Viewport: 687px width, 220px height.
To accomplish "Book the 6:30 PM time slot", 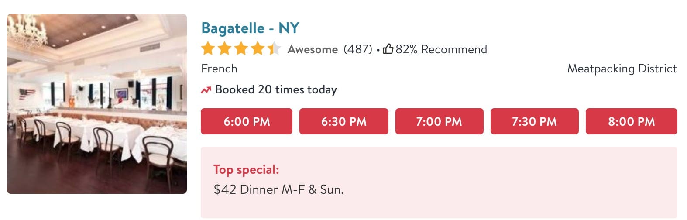I will tap(343, 121).
